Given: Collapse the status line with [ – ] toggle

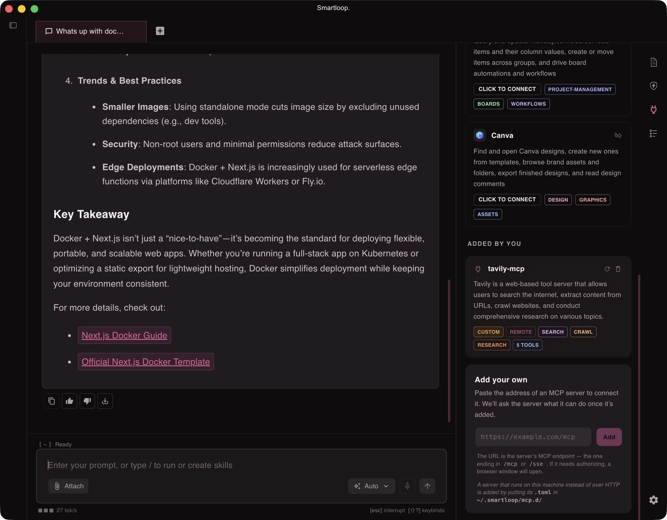Looking at the screenshot, I should [45, 444].
